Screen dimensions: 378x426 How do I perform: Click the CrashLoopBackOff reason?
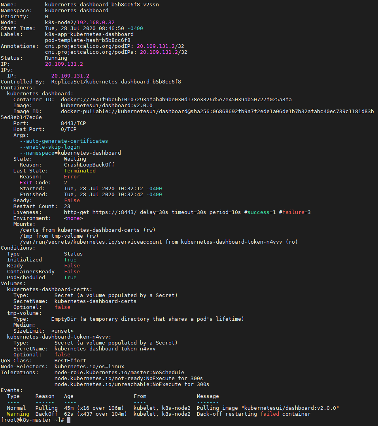click(x=89, y=165)
